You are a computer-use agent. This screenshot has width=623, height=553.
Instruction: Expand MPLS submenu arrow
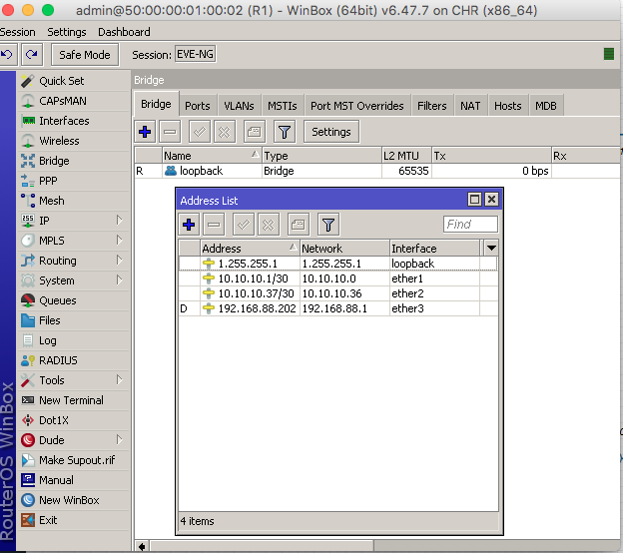click(119, 240)
